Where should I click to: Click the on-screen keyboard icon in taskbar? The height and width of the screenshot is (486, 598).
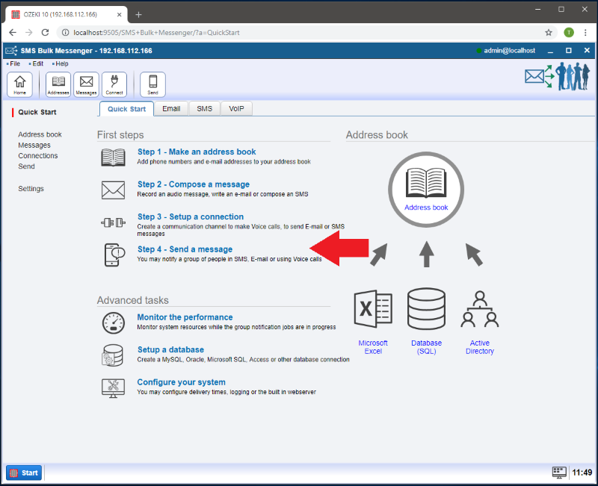[x=558, y=473]
